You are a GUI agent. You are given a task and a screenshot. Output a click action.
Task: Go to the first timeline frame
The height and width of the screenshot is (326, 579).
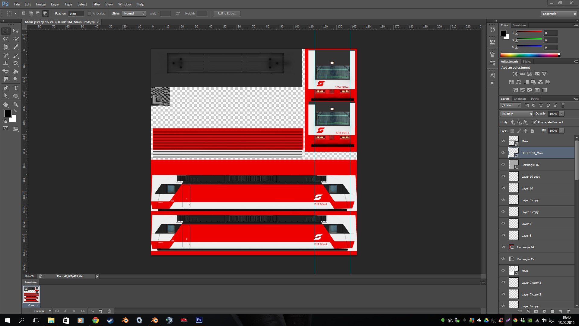coord(56,311)
